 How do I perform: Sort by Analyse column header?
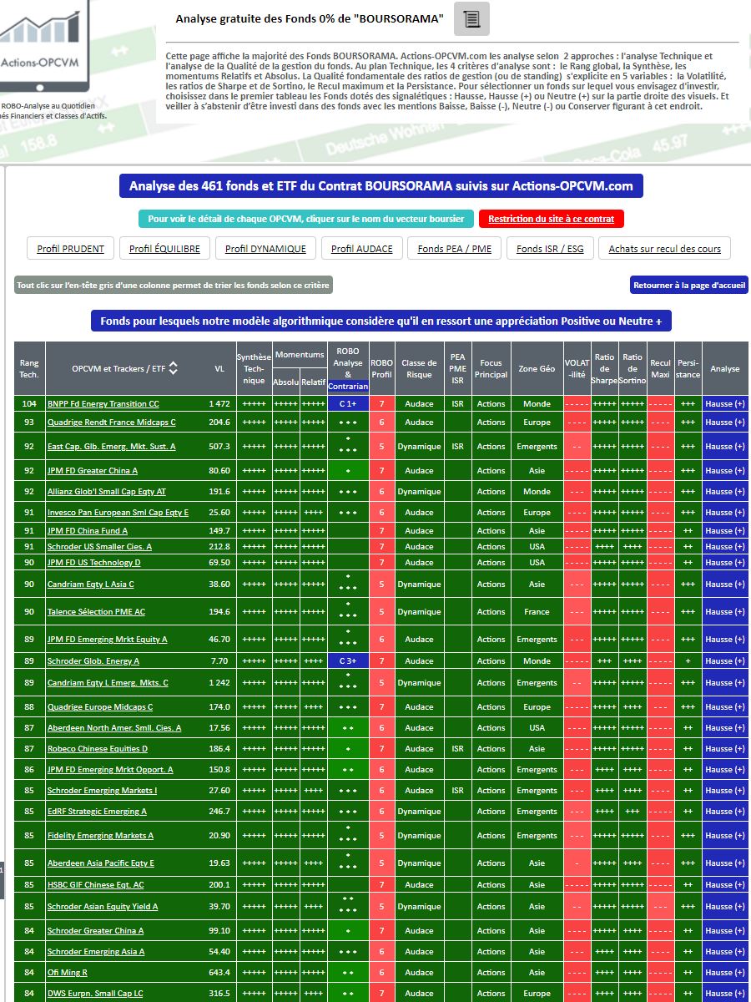tap(725, 368)
